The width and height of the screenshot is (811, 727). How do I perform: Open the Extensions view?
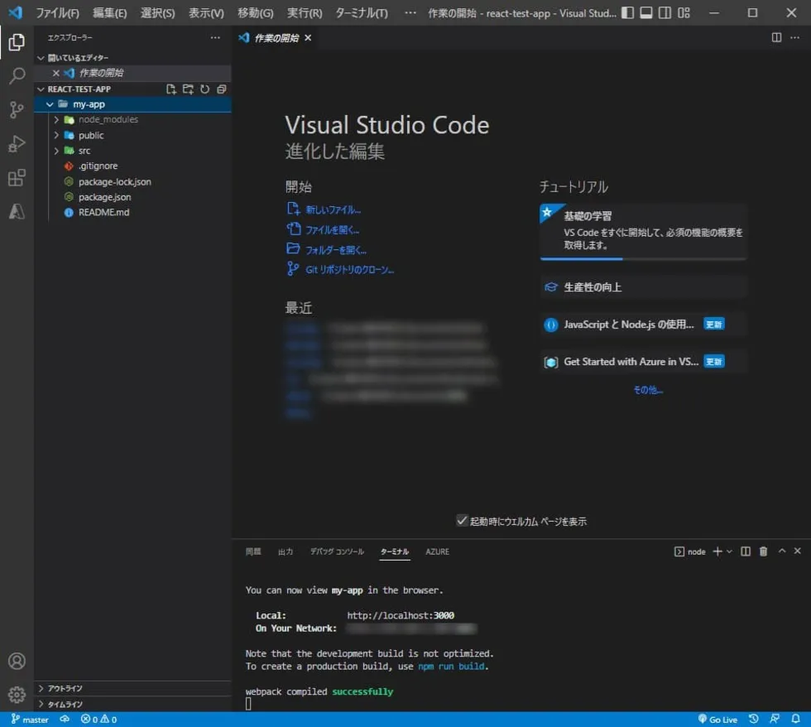[17, 178]
